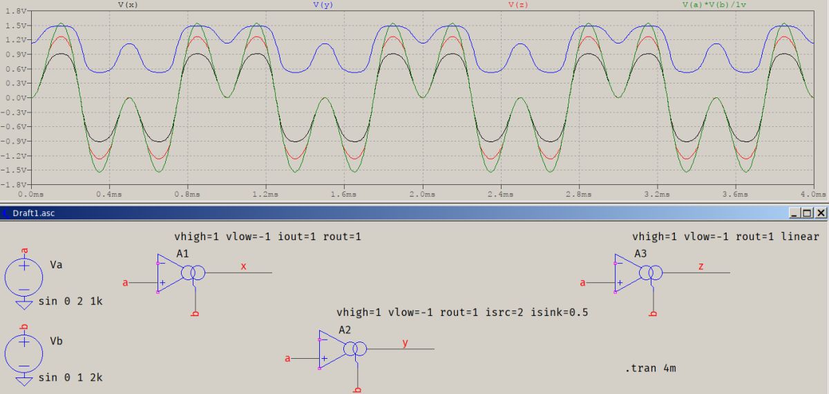Click the A3 reference designator

tap(640, 254)
